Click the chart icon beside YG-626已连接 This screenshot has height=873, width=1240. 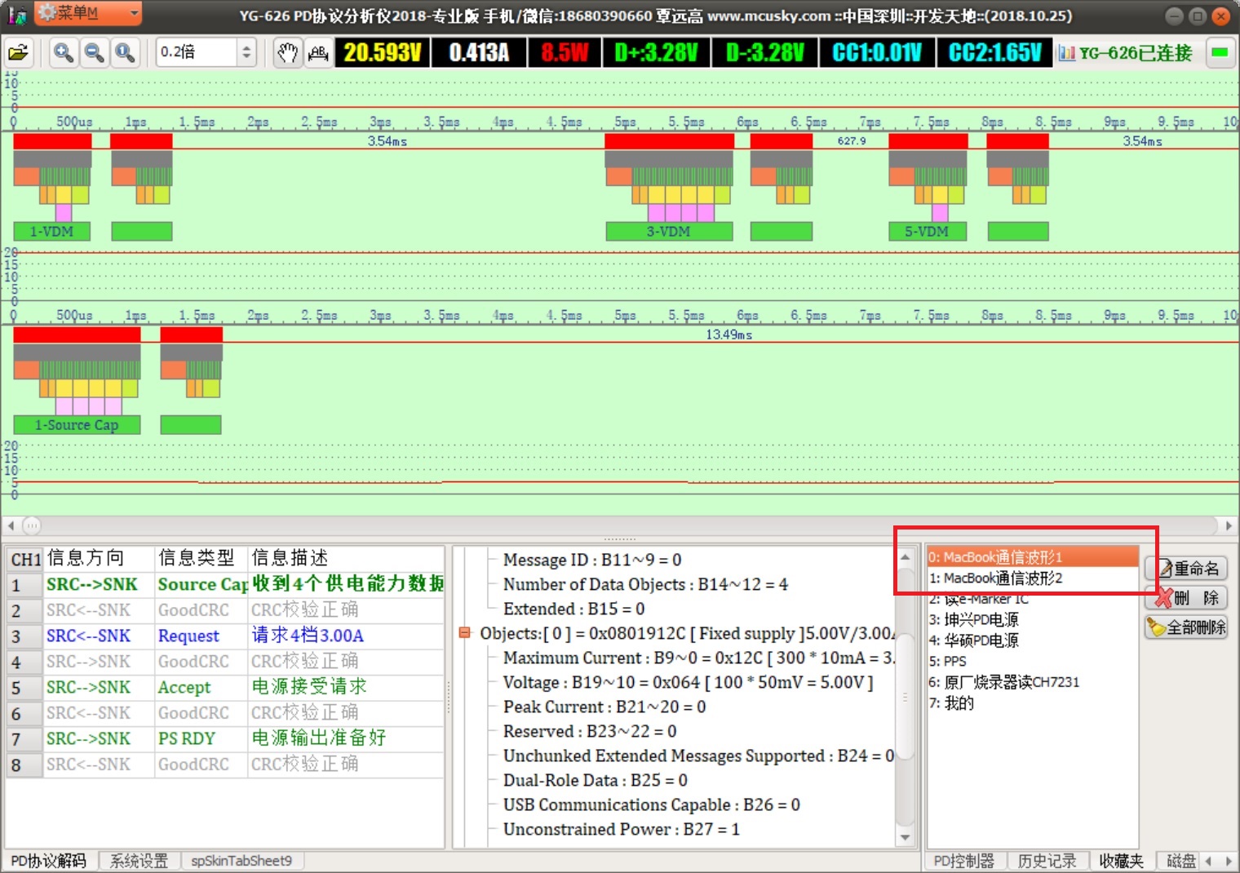click(1066, 53)
